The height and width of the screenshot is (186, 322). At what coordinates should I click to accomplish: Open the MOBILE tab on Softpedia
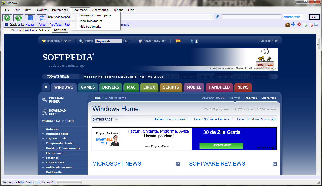[194, 87]
